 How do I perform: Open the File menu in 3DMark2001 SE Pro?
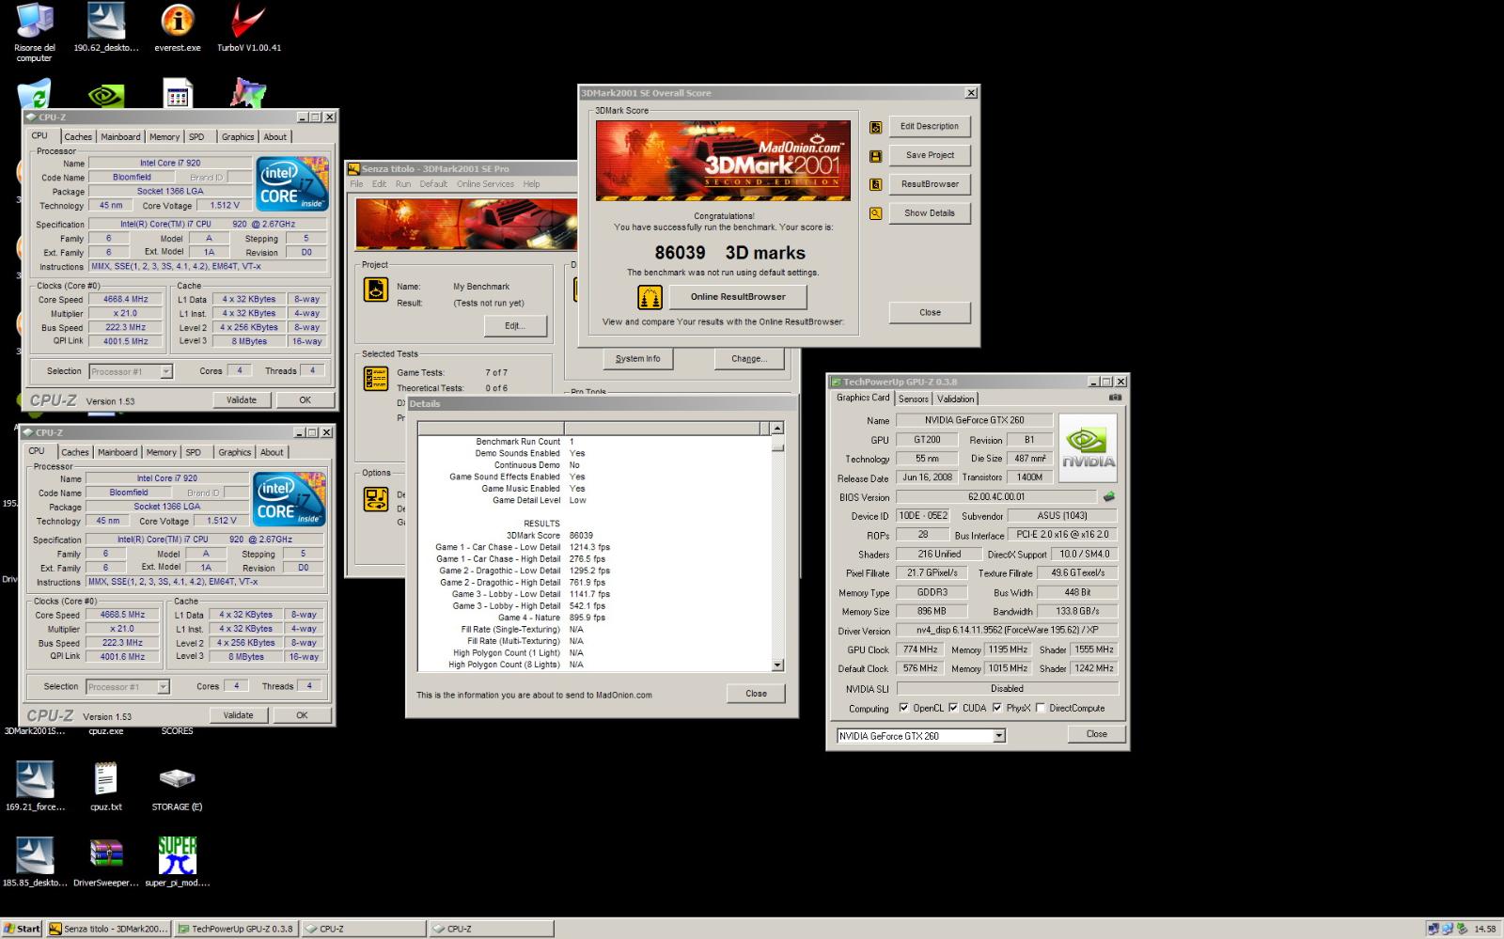click(x=356, y=184)
